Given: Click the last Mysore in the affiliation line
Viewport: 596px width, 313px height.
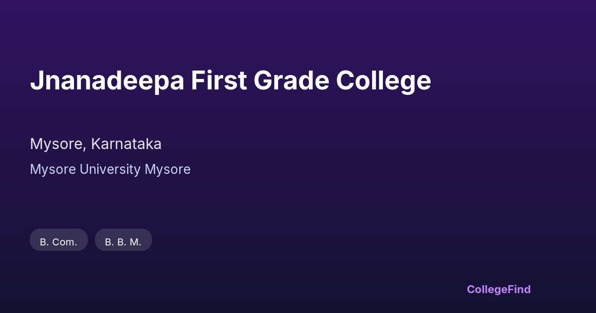Looking at the screenshot, I should (167, 169).
